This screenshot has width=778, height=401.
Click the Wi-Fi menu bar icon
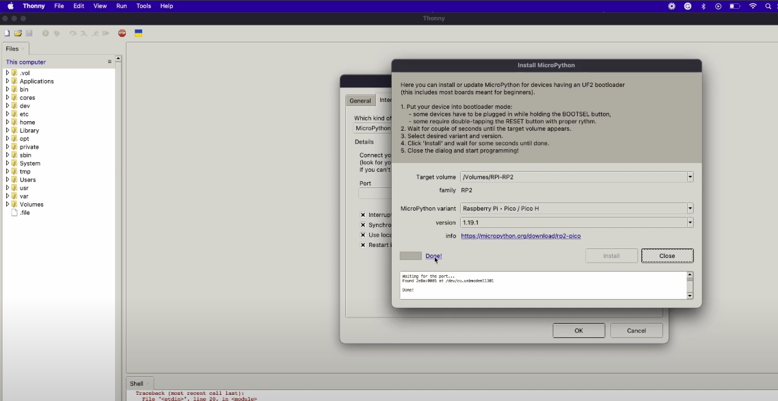pos(753,6)
